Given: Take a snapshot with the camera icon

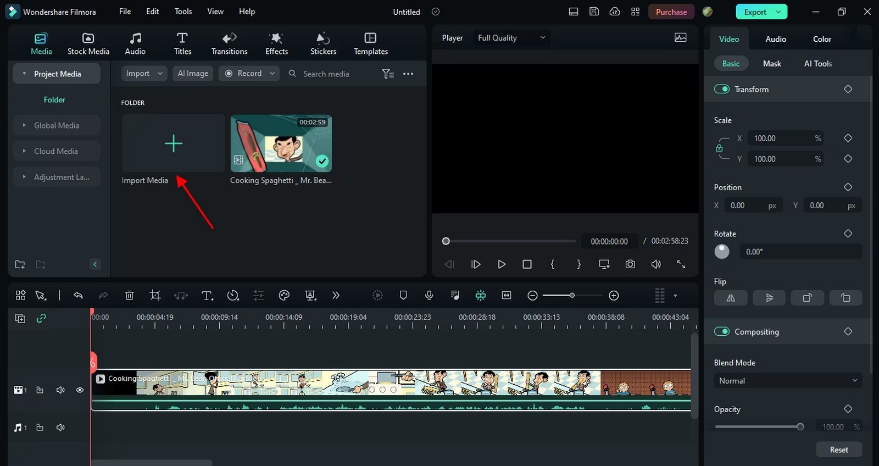Looking at the screenshot, I should 630,264.
